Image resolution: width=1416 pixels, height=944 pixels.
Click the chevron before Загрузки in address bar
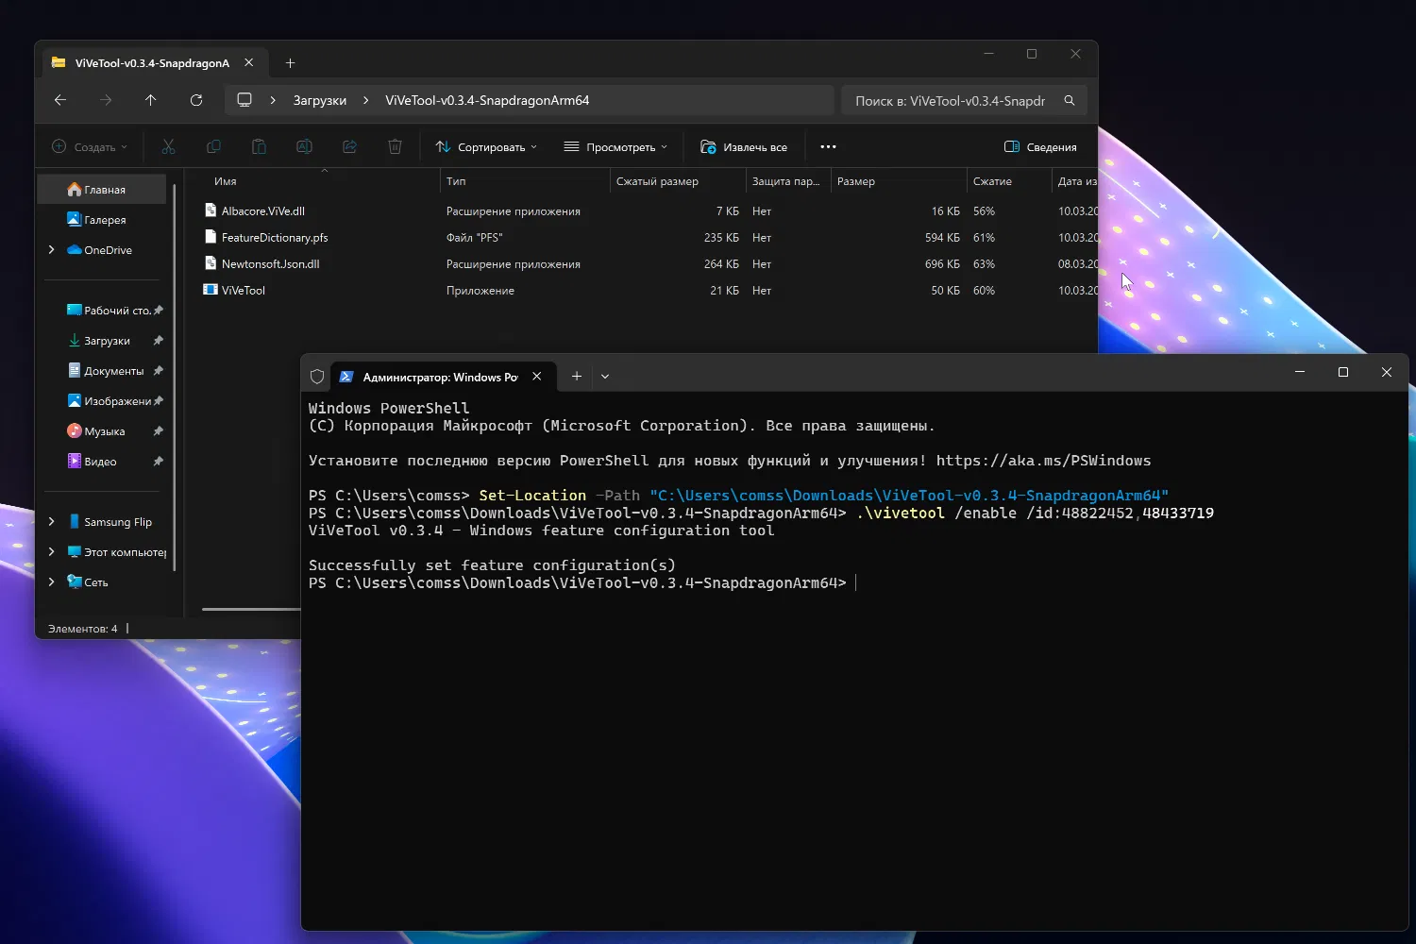pos(273,100)
